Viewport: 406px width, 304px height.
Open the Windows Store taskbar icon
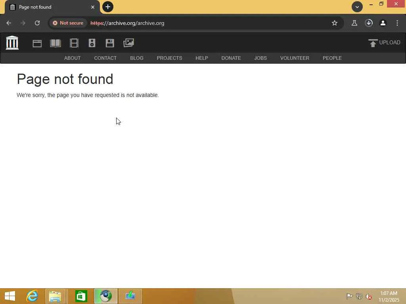click(x=81, y=296)
